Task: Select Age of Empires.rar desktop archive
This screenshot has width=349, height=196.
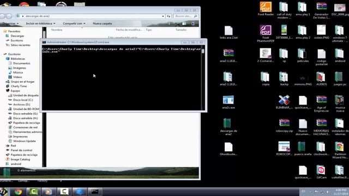Action: pyautogui.click(x=321, y=104)
